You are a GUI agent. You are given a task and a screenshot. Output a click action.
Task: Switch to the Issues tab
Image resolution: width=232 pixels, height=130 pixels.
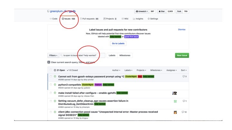click(69, 19)
